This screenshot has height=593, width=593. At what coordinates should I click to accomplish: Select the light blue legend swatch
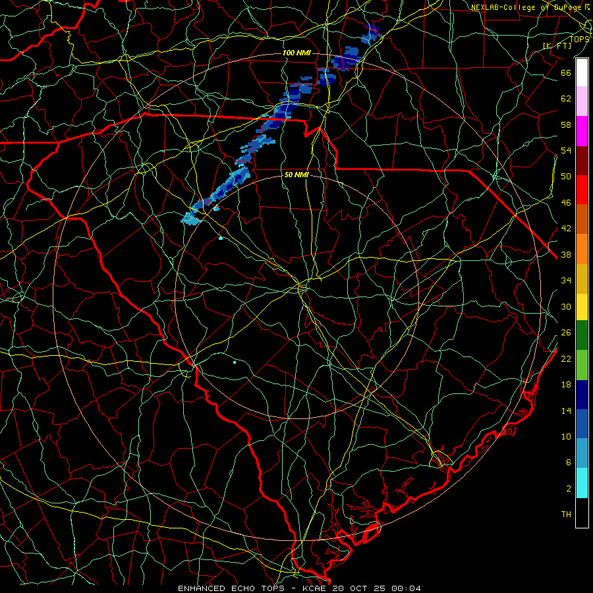click(x=582, y=453)
